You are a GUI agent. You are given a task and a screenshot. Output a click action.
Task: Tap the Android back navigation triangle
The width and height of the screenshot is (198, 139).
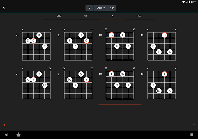tap(6, 135)
